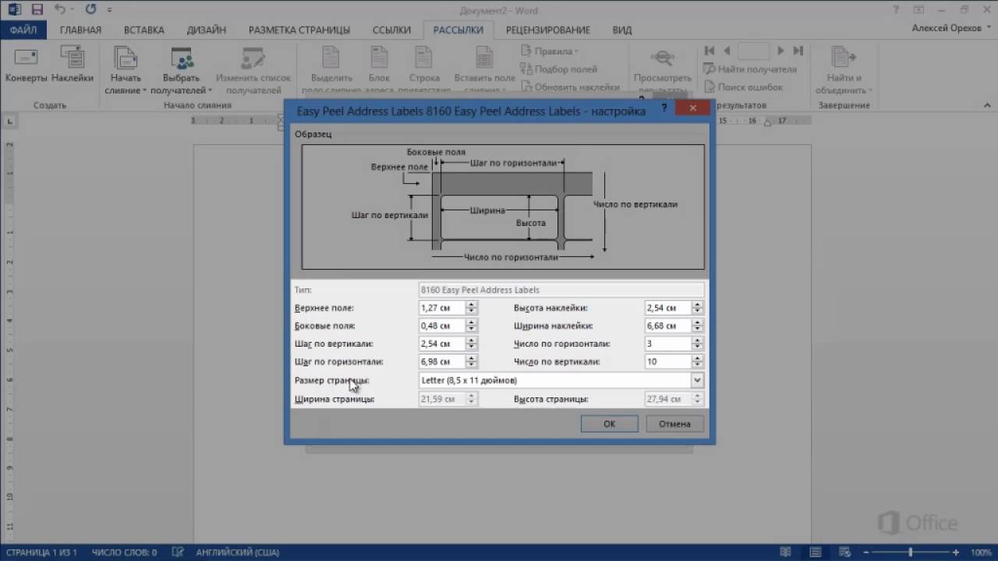Switch to РАЗМЕТКА СТРАНИЦЫ tab
The height and width of the screenshot is (561, 998).
(x=299, y=30)
